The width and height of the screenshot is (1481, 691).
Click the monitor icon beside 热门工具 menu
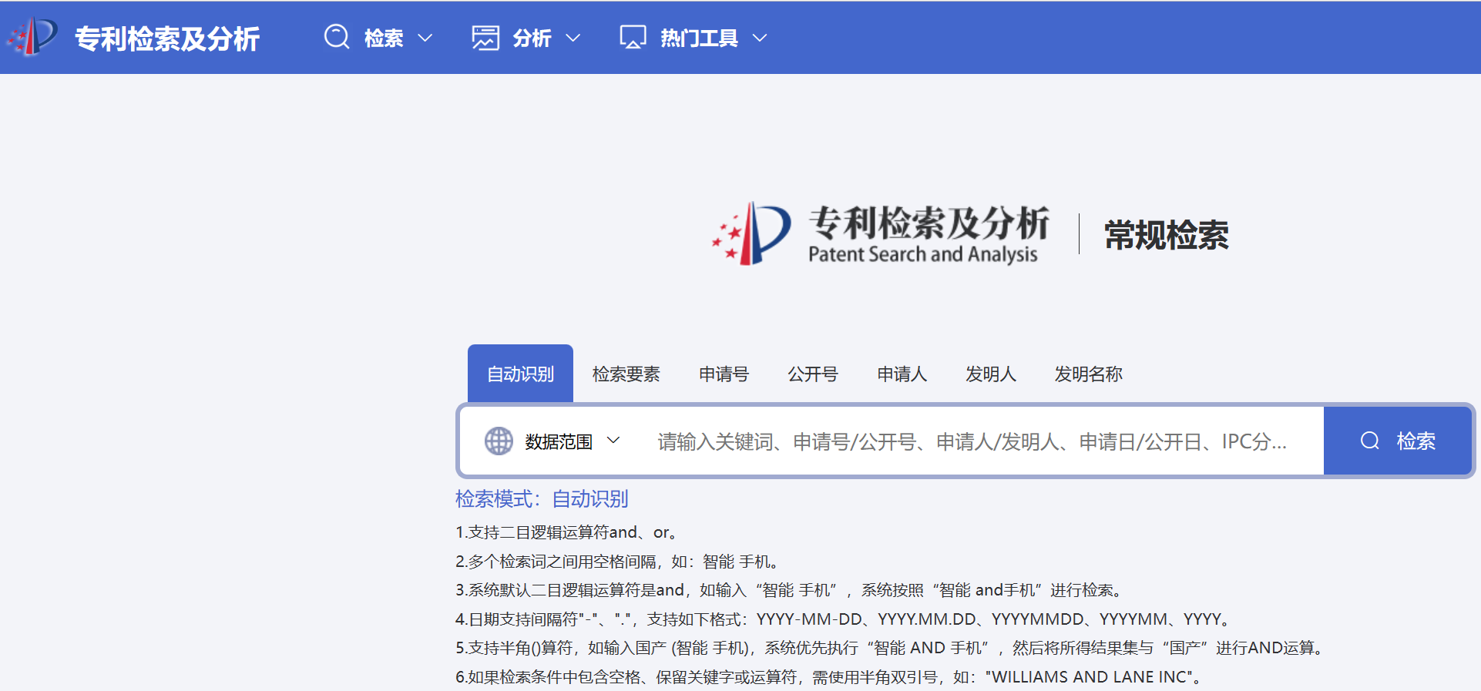[x=633, y=37]
